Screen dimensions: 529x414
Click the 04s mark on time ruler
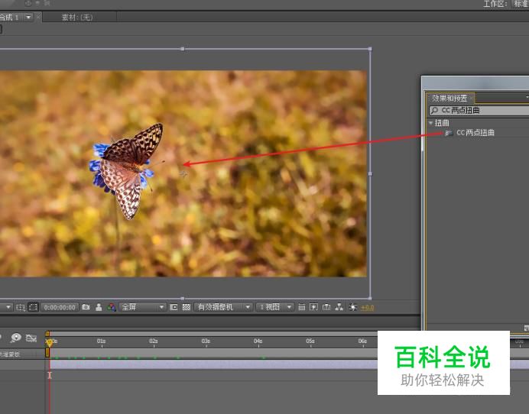258,341
